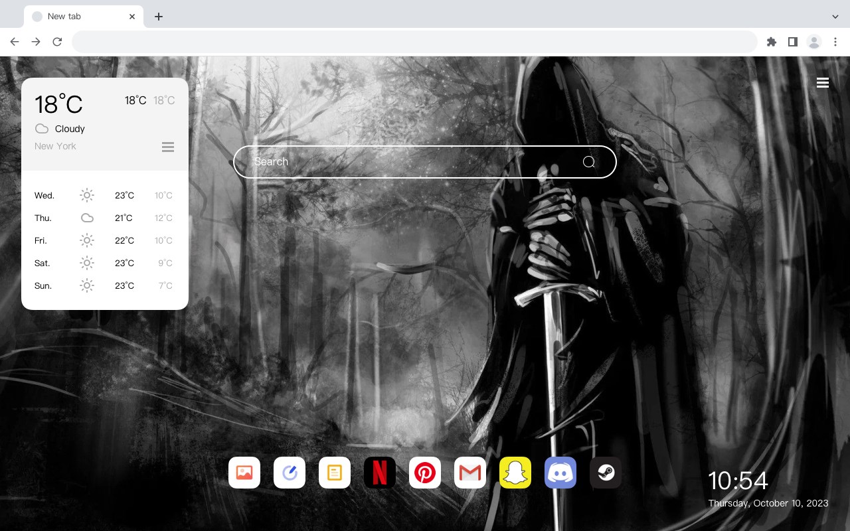The width and height of the screenshot is (850, 531).
Task: Launch the Netflix shortcut
Action: [x=380, y=473]
